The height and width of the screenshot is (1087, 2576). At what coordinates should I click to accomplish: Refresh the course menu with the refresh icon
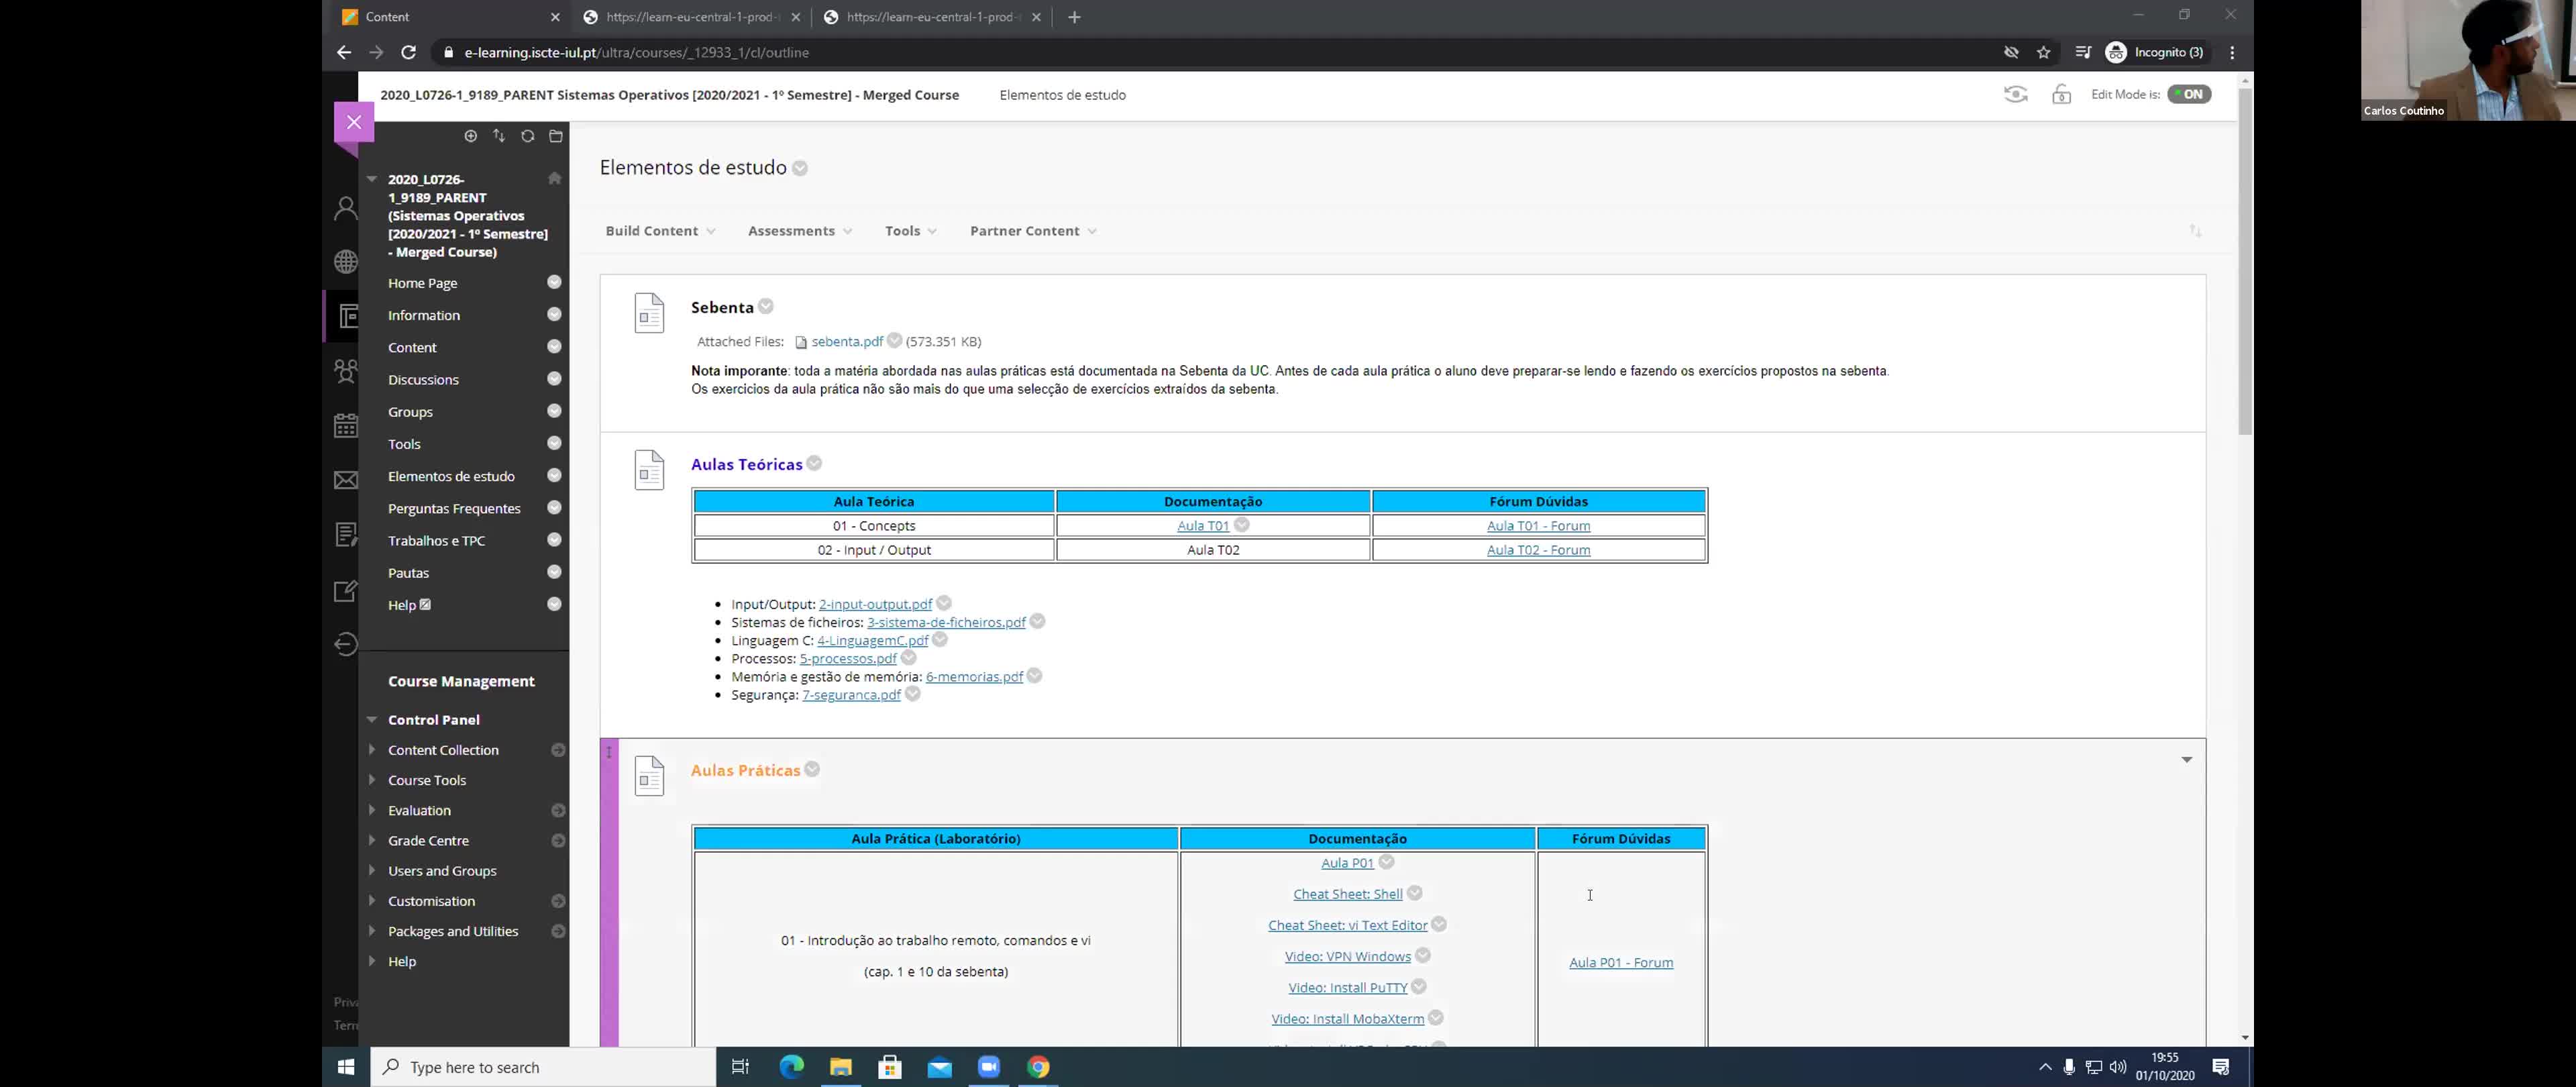(x=527, y=136)
